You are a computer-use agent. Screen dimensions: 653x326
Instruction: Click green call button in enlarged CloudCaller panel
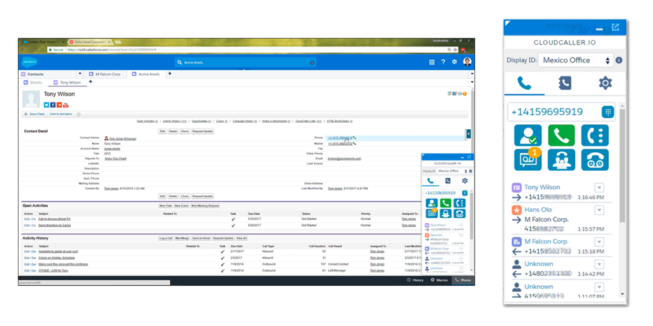561,135
